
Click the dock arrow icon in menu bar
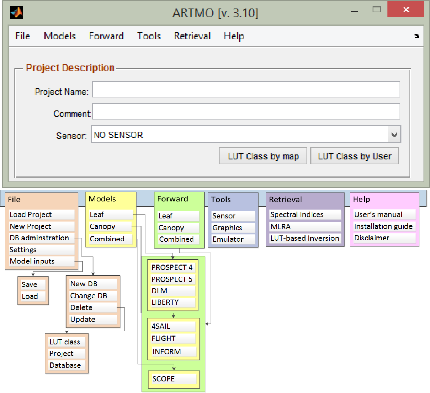coord(416,36)
